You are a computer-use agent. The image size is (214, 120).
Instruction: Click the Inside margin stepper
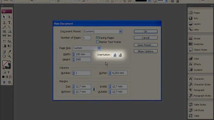(110, 87)
